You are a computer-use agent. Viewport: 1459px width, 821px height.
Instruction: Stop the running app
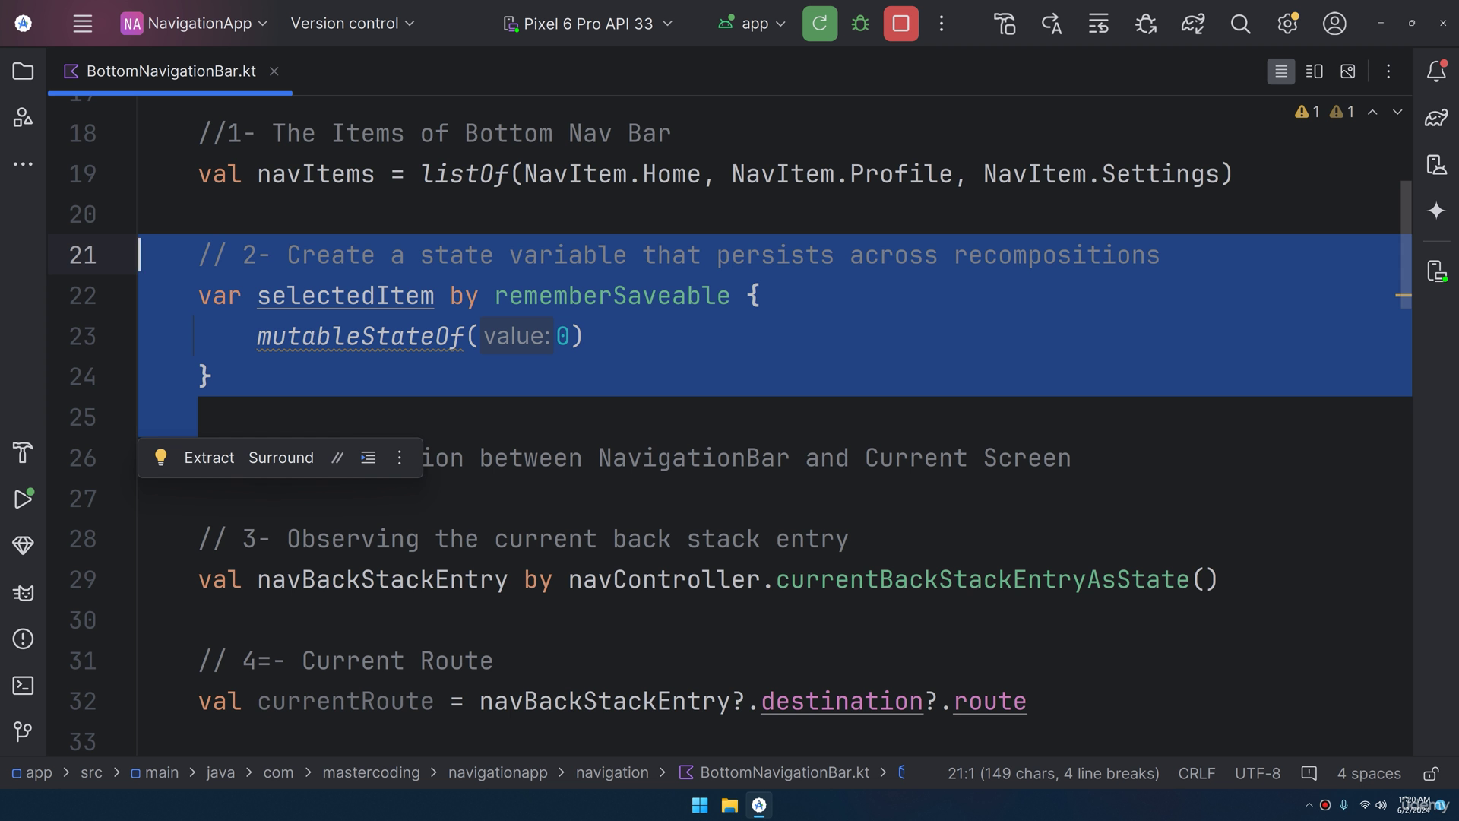tap(900, 24)
